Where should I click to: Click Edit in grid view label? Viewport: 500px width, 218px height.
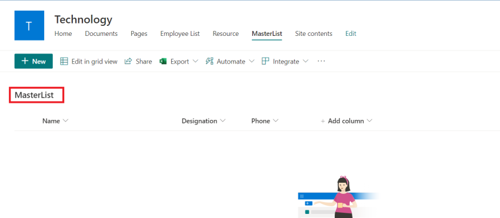coord(94,62)
